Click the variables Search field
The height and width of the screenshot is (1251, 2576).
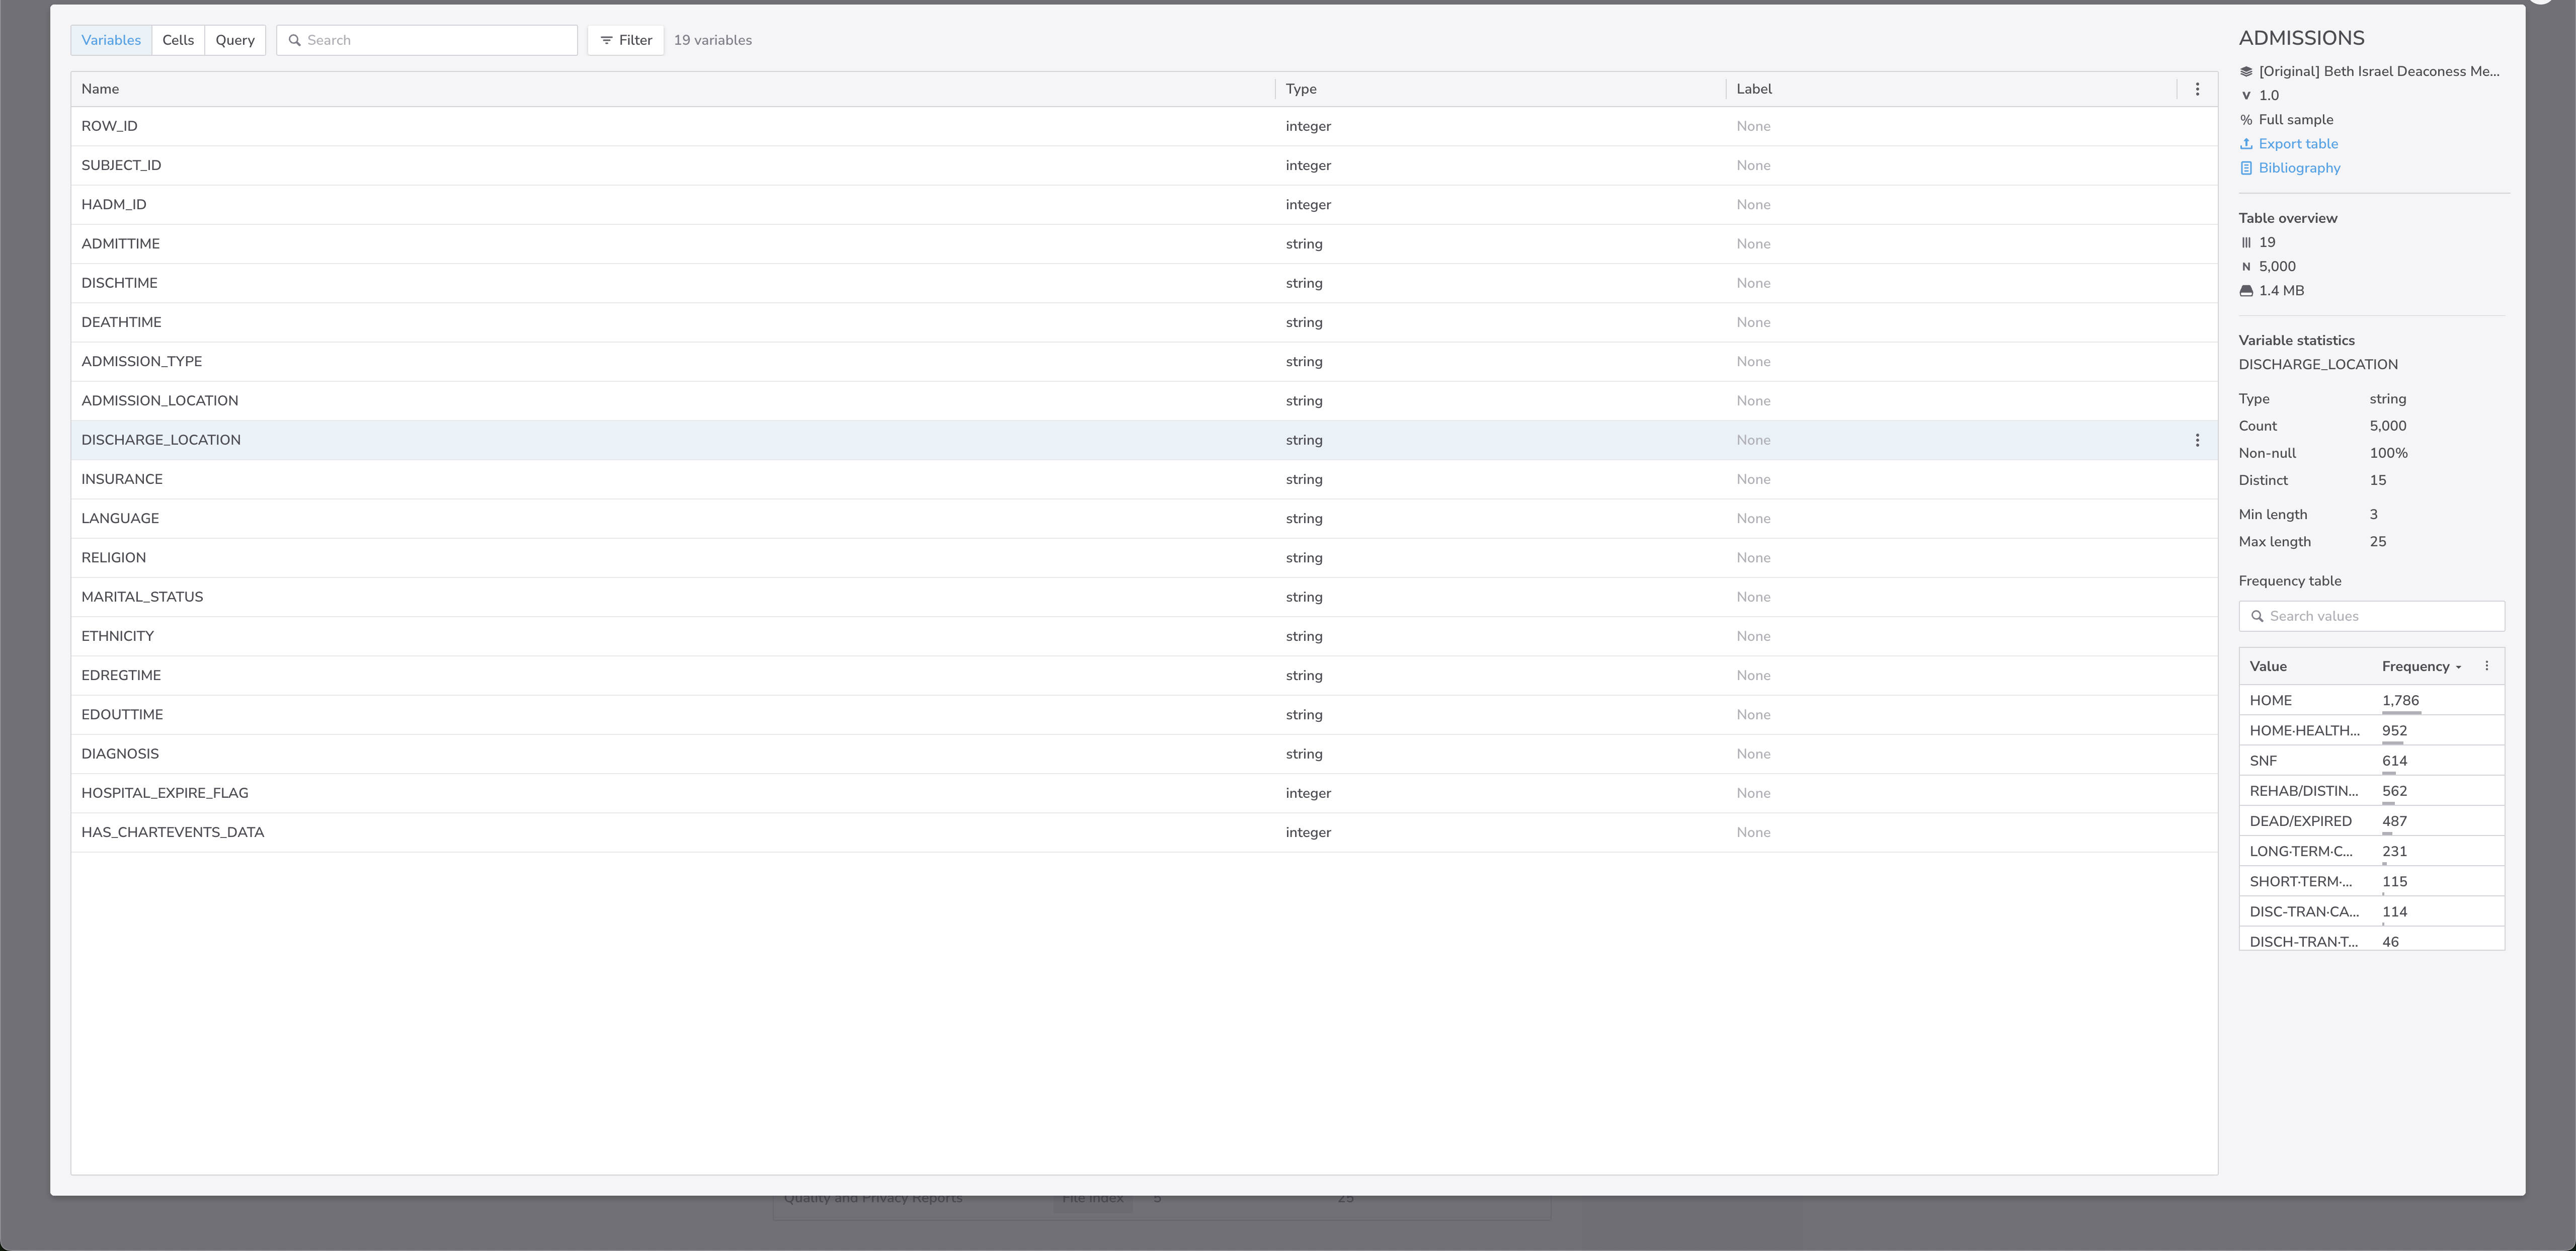436,40
